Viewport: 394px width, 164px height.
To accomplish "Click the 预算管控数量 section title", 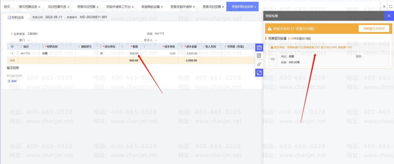I will [x=277, y=39].
